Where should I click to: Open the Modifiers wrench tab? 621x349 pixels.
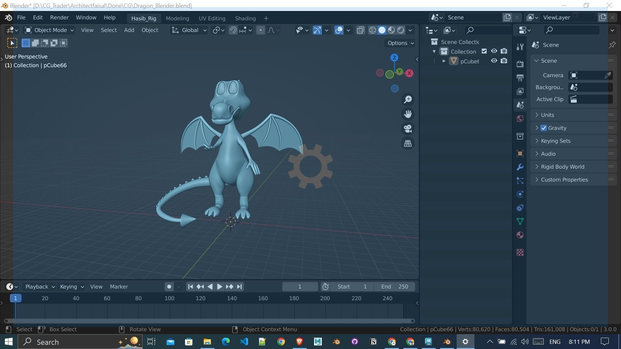tap(520, 167)
